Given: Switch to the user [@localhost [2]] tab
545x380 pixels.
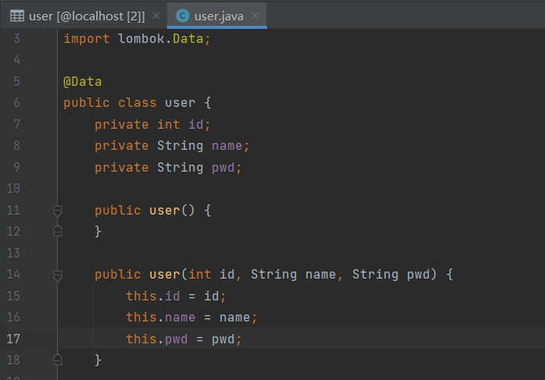Looking at the screenshot, I should pyautogui.click(x=84, y=16).
